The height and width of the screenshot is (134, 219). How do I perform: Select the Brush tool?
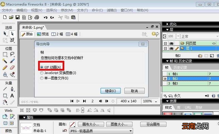point(12,61)
